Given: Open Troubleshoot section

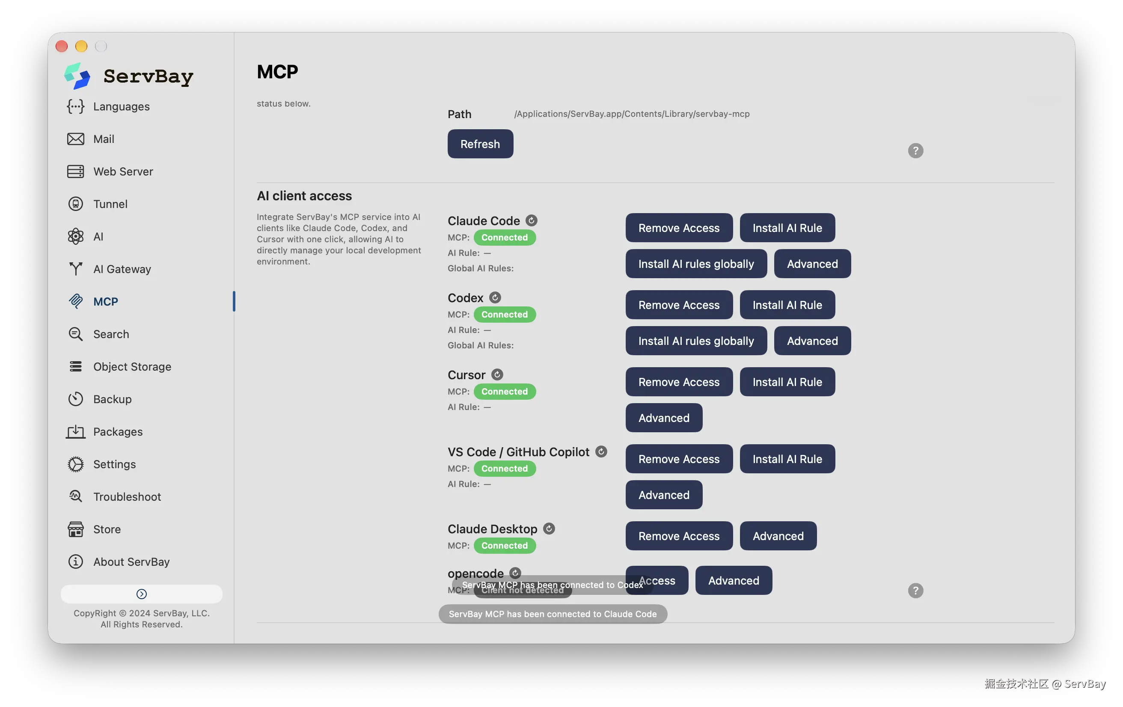Looking at the screenshot, I should coord(114,497).
